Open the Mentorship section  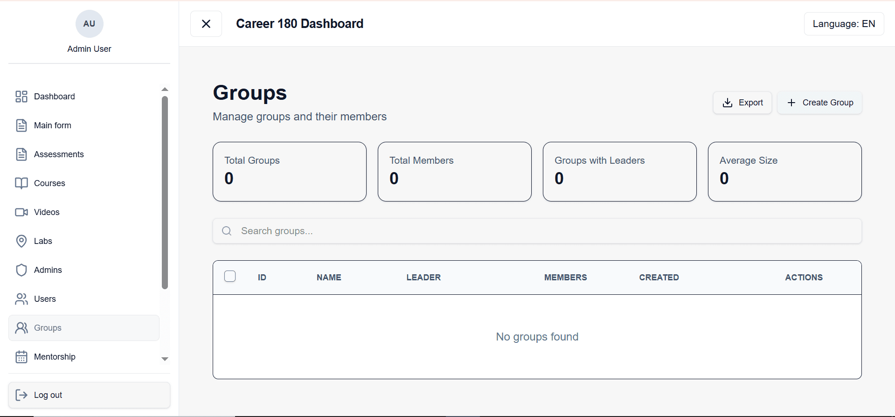(x=84, y=357)
